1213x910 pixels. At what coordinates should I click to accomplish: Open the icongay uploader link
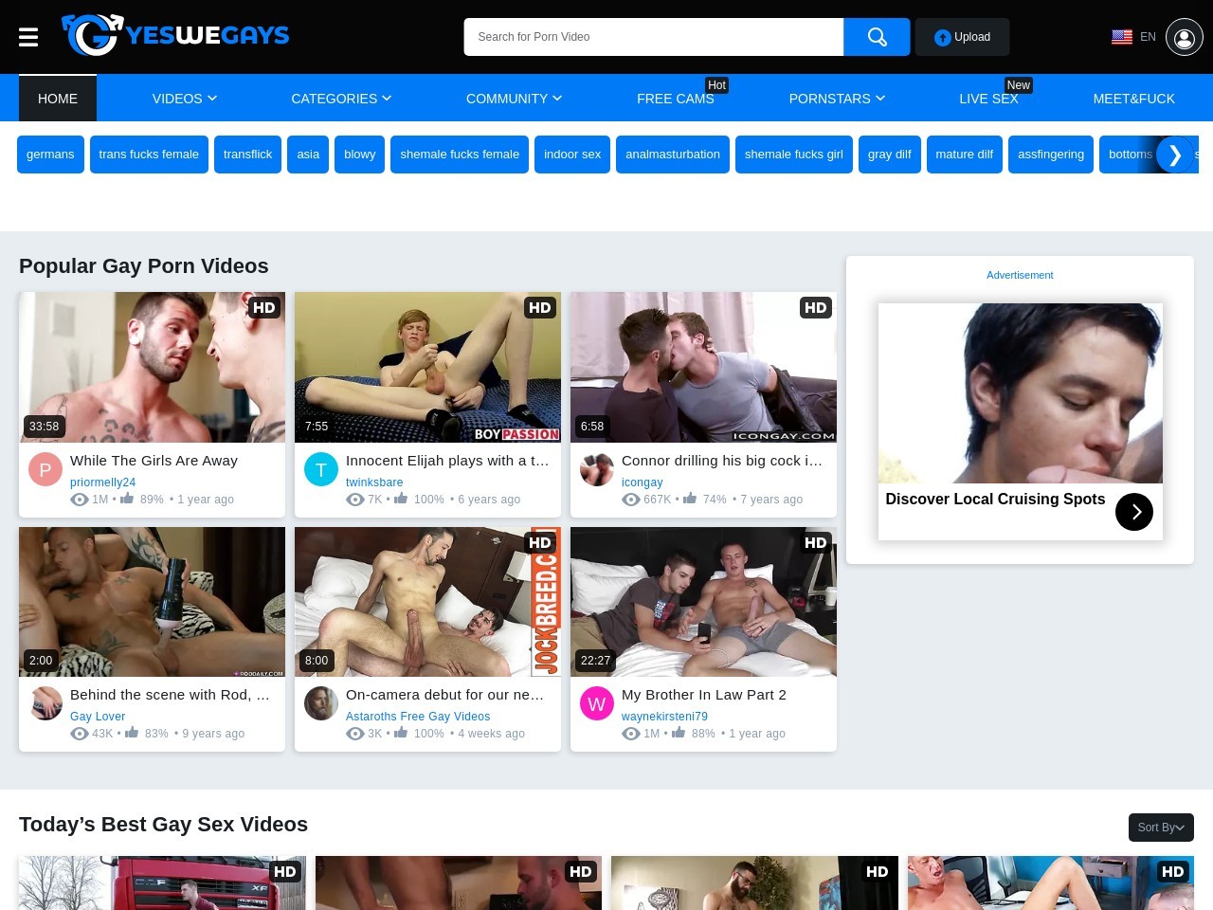click(642, 482)
